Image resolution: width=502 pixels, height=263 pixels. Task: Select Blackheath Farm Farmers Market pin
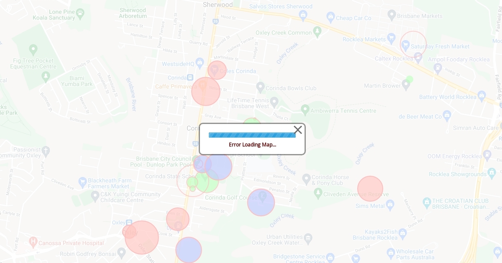click(82, 182)
